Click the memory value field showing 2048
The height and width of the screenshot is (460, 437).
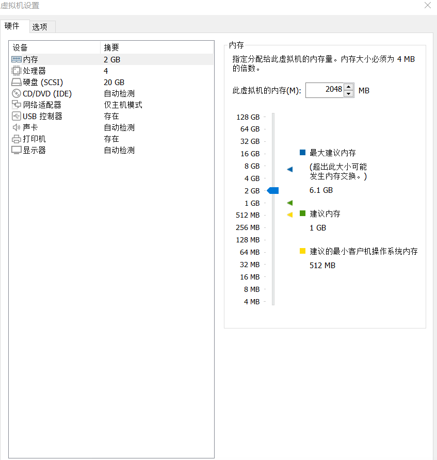pyautogui.click(x=325, y=90)
